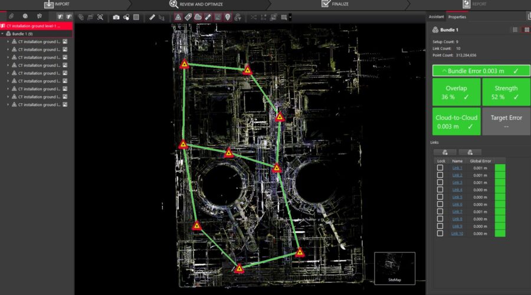Open the Link 3 hyperlink
531x295 pixels.
pyautogui.click(x=457, y=183)
